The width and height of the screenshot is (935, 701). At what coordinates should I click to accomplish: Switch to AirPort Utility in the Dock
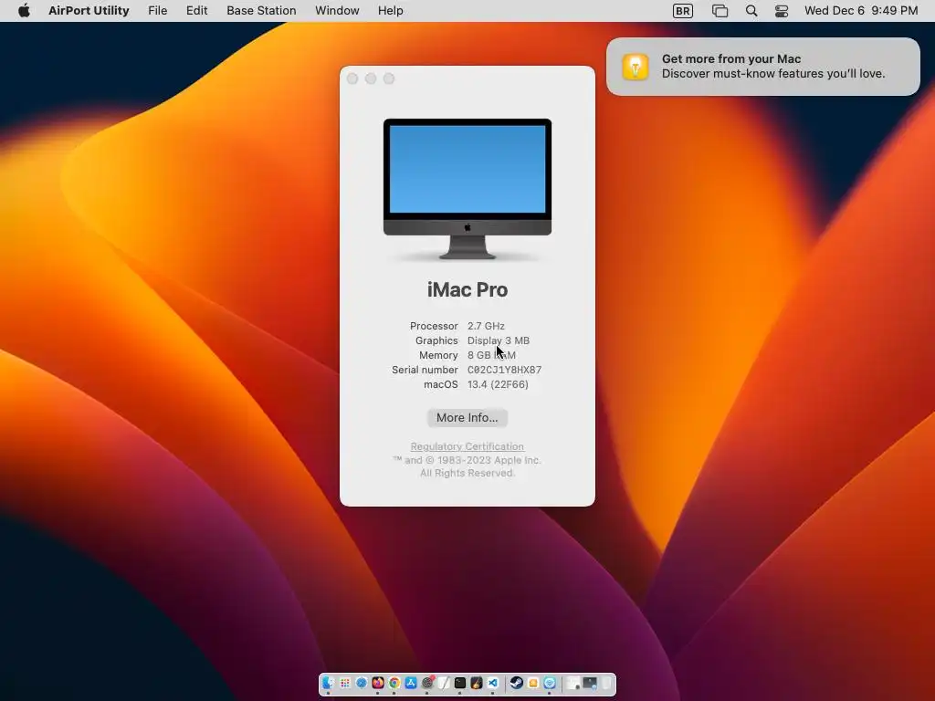550,683
